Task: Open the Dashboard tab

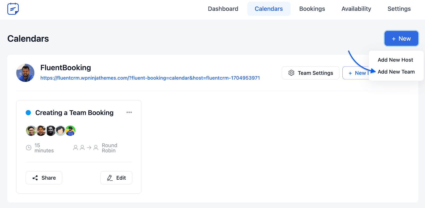Action: 223,9
